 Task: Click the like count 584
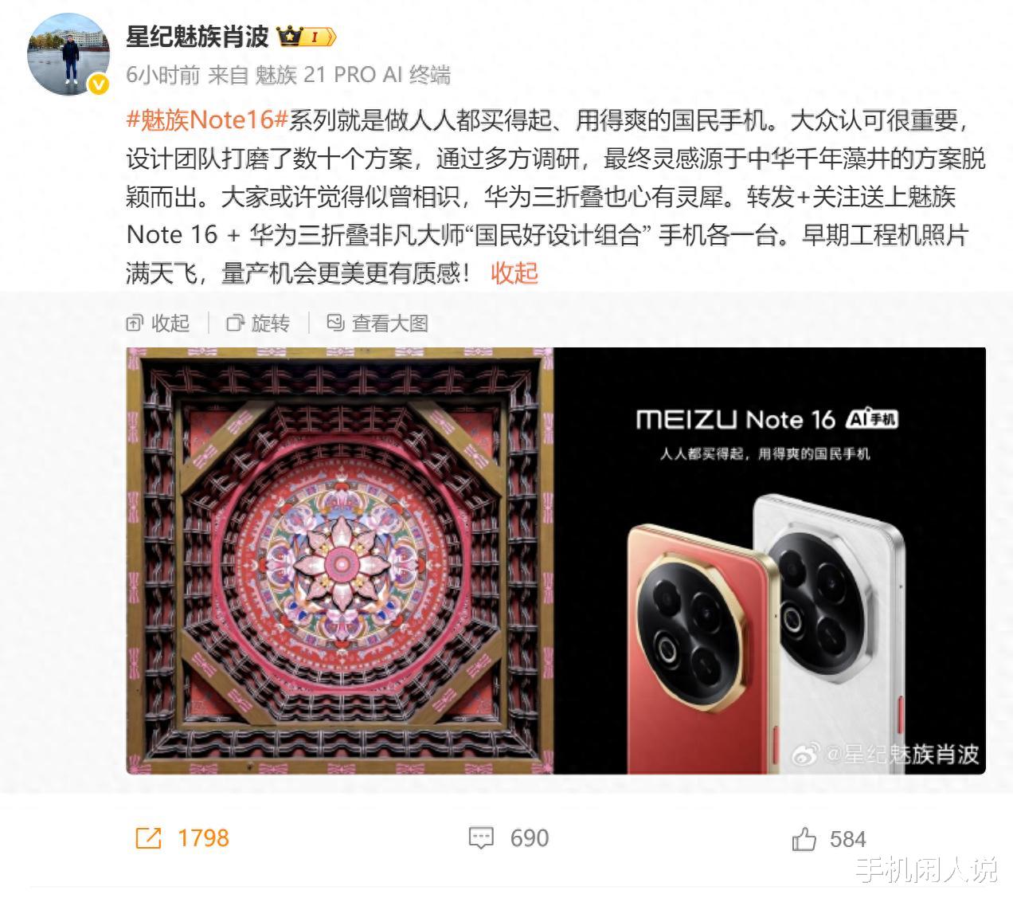pos(847,839)
